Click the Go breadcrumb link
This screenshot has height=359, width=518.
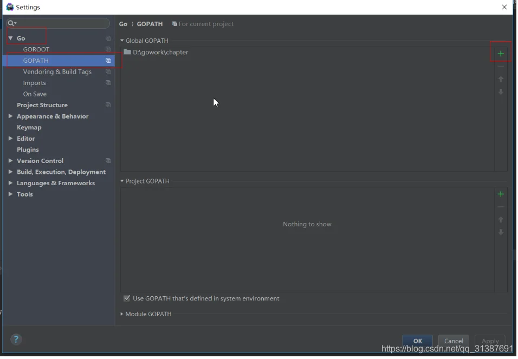pyautogui.click(x=123, y=24)
